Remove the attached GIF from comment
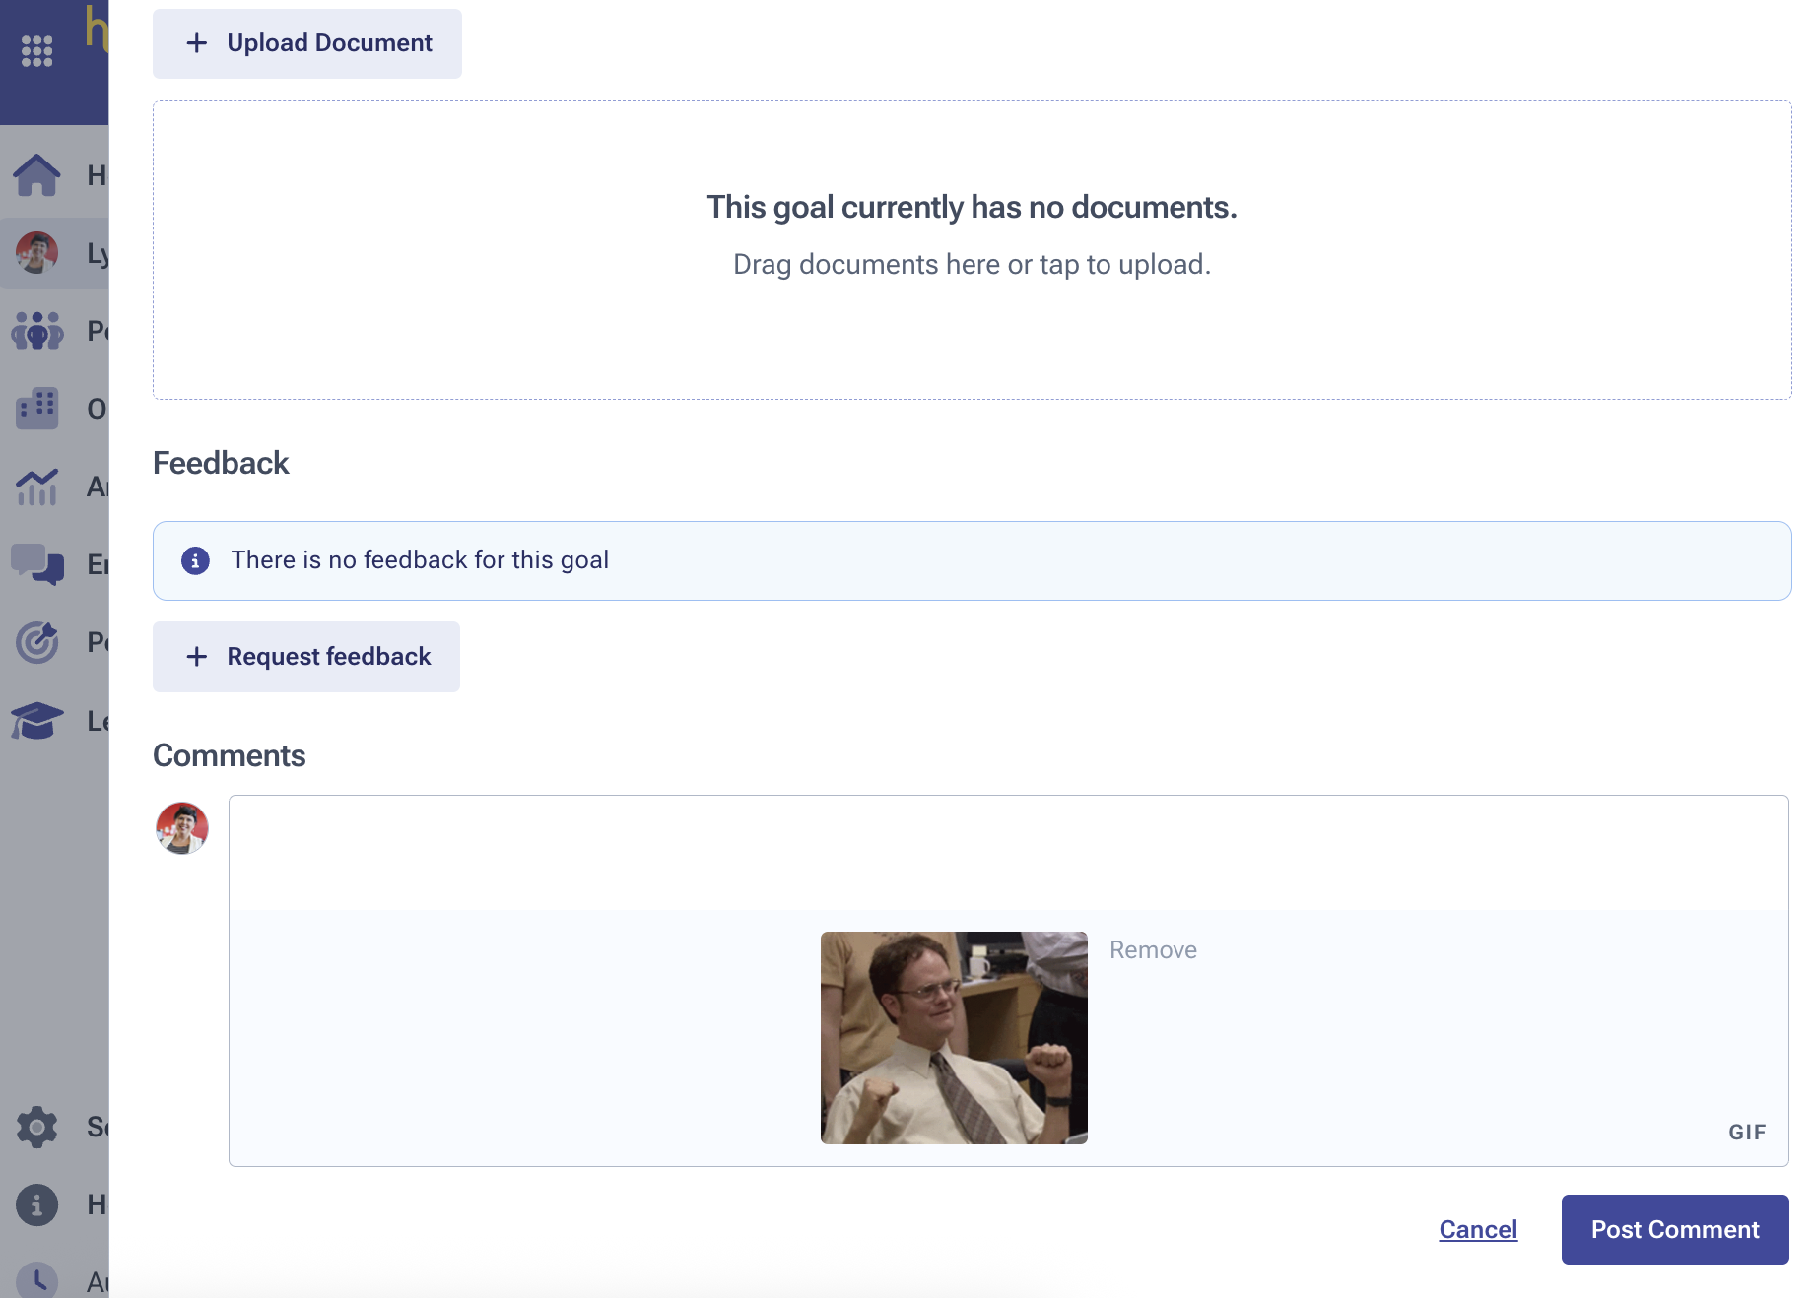The image size is (1813, 1298). click(x=1153, y=950)
